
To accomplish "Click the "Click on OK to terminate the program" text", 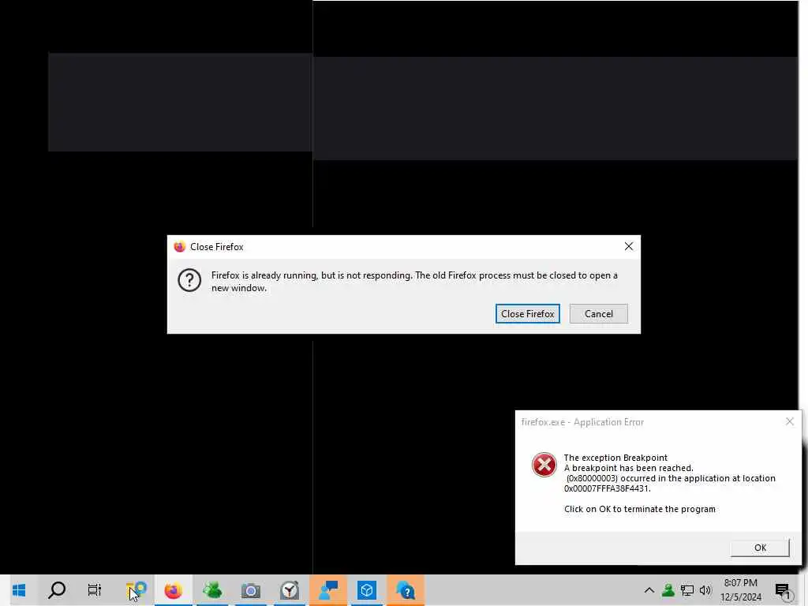I will click(x=639, y=509).
